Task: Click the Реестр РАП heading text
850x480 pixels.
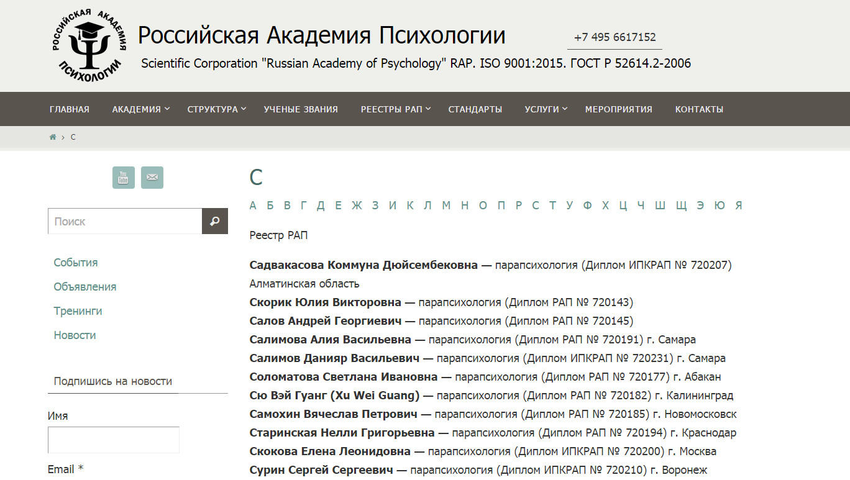Action: pos(278,235)
